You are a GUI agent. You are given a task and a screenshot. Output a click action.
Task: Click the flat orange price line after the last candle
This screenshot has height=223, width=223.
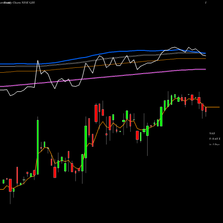coord(213,107)
